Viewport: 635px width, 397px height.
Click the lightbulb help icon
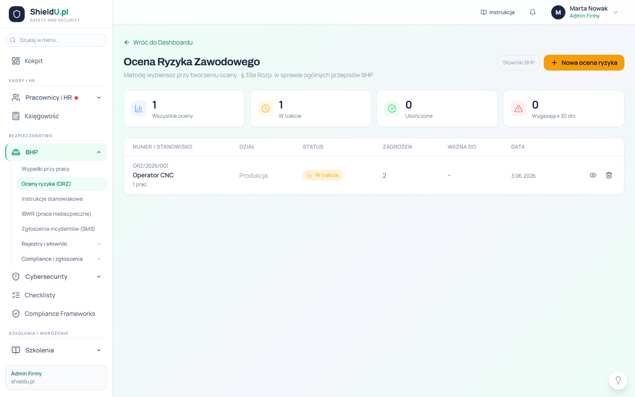pos(618,380)
